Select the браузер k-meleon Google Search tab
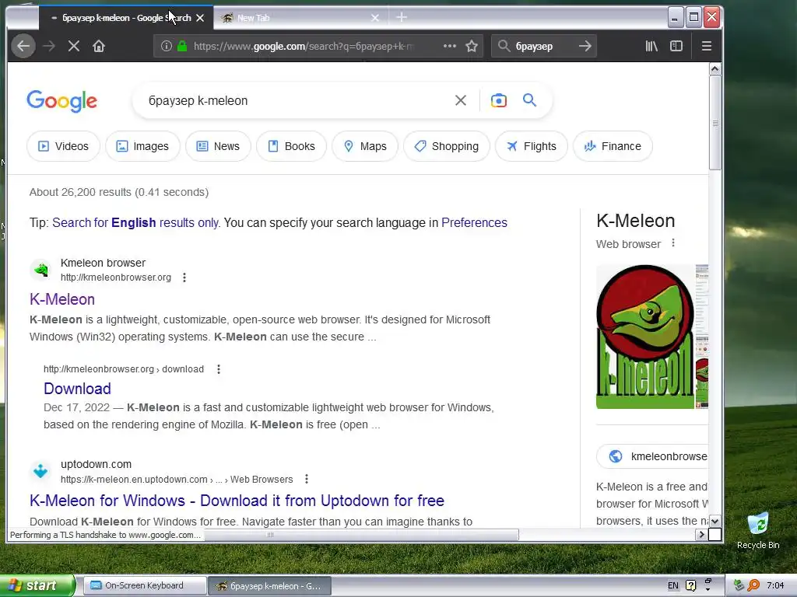797x597 pixels. tap(125, 18)
